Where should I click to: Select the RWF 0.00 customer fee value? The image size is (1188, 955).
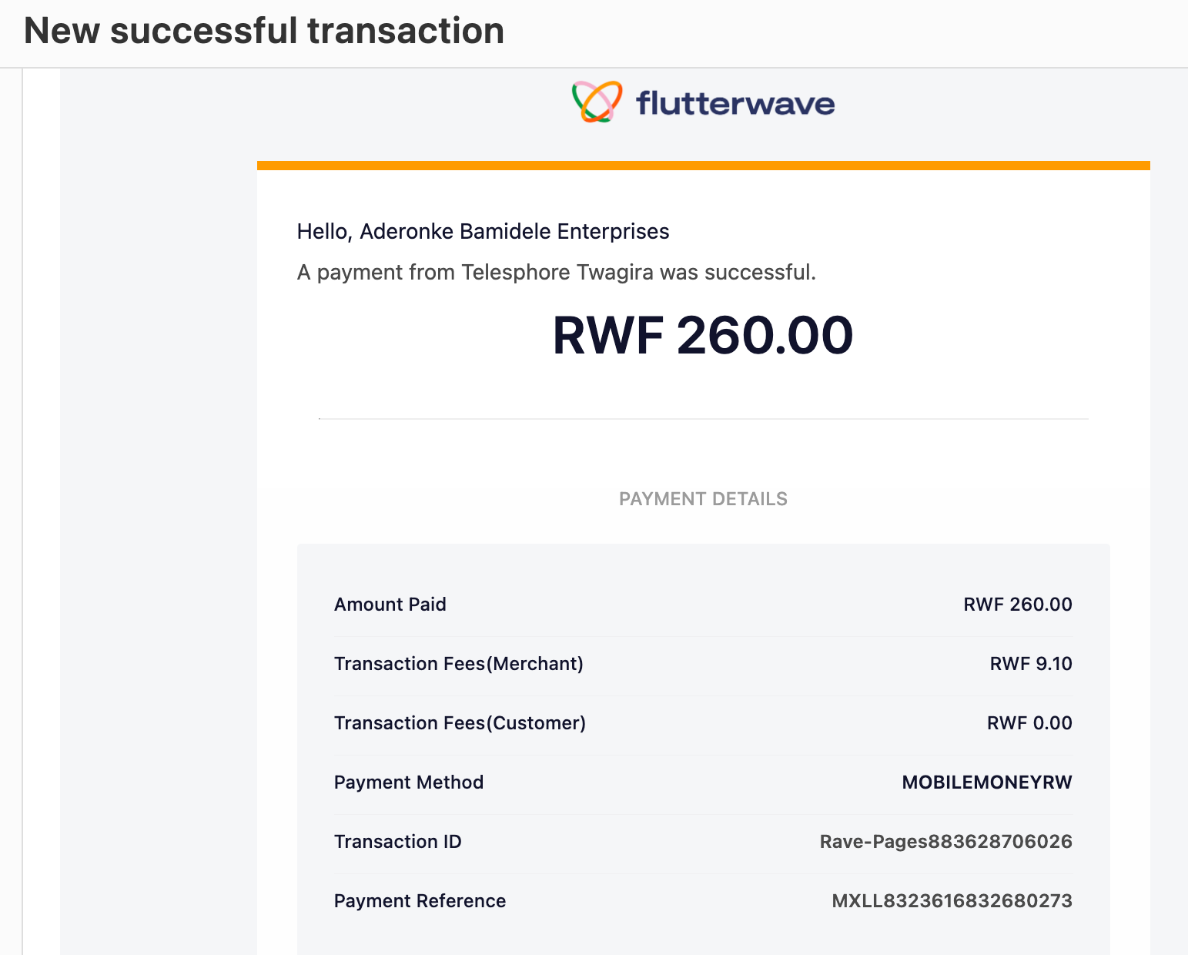coord(1029,723)
